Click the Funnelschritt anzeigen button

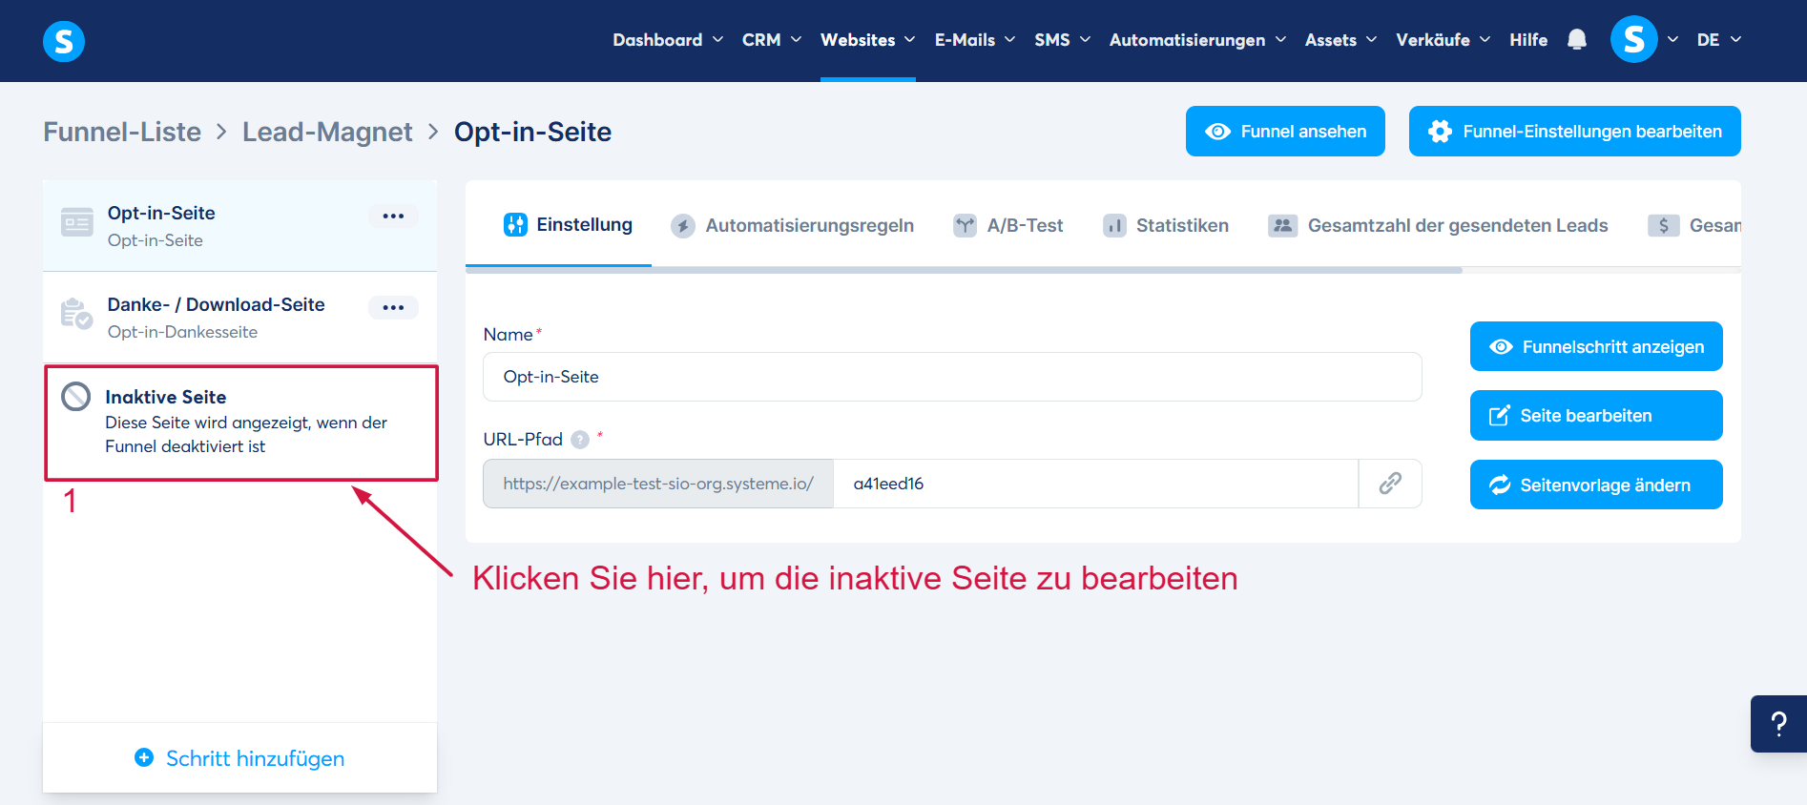coord(1596,346)
